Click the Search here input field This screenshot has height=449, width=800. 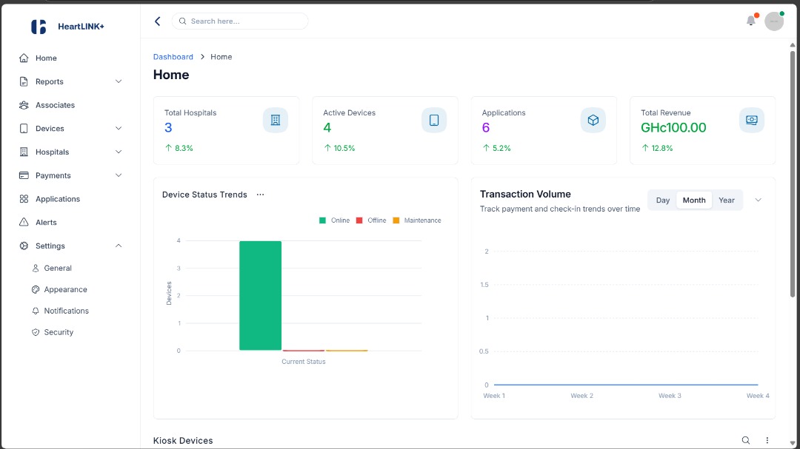pos(244,21)
